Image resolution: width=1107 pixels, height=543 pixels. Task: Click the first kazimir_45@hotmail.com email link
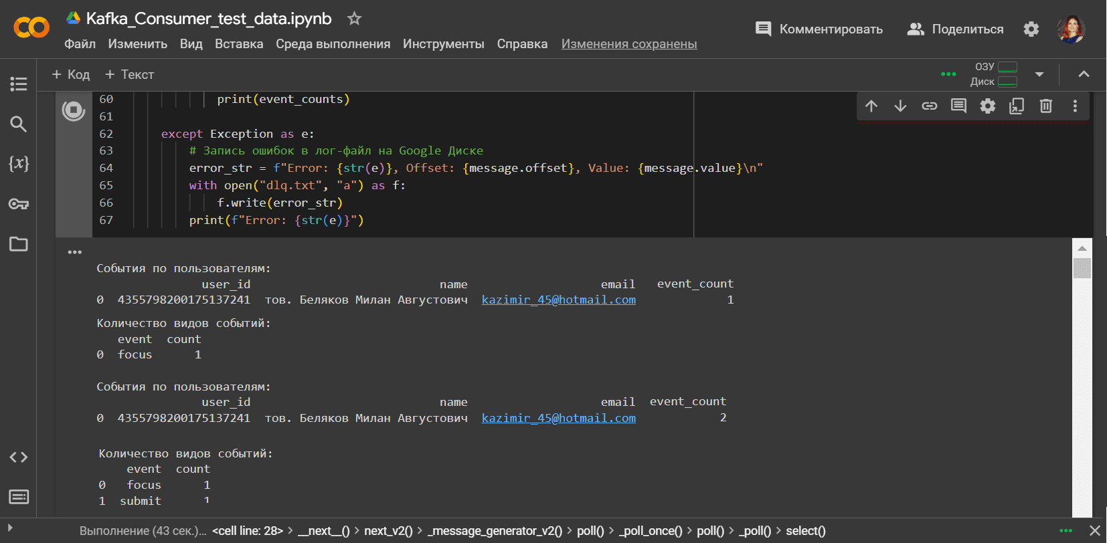558,300
